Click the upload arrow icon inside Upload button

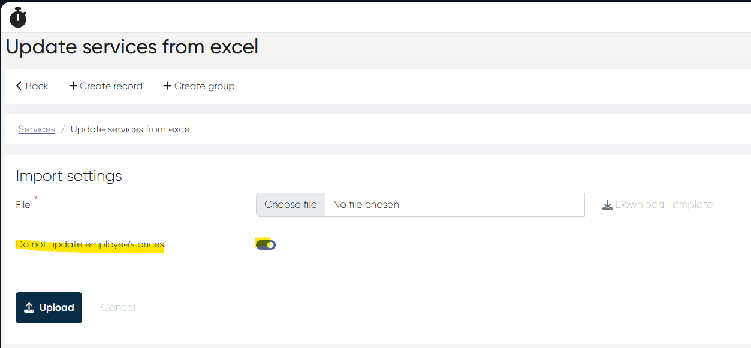coord(29,308)
